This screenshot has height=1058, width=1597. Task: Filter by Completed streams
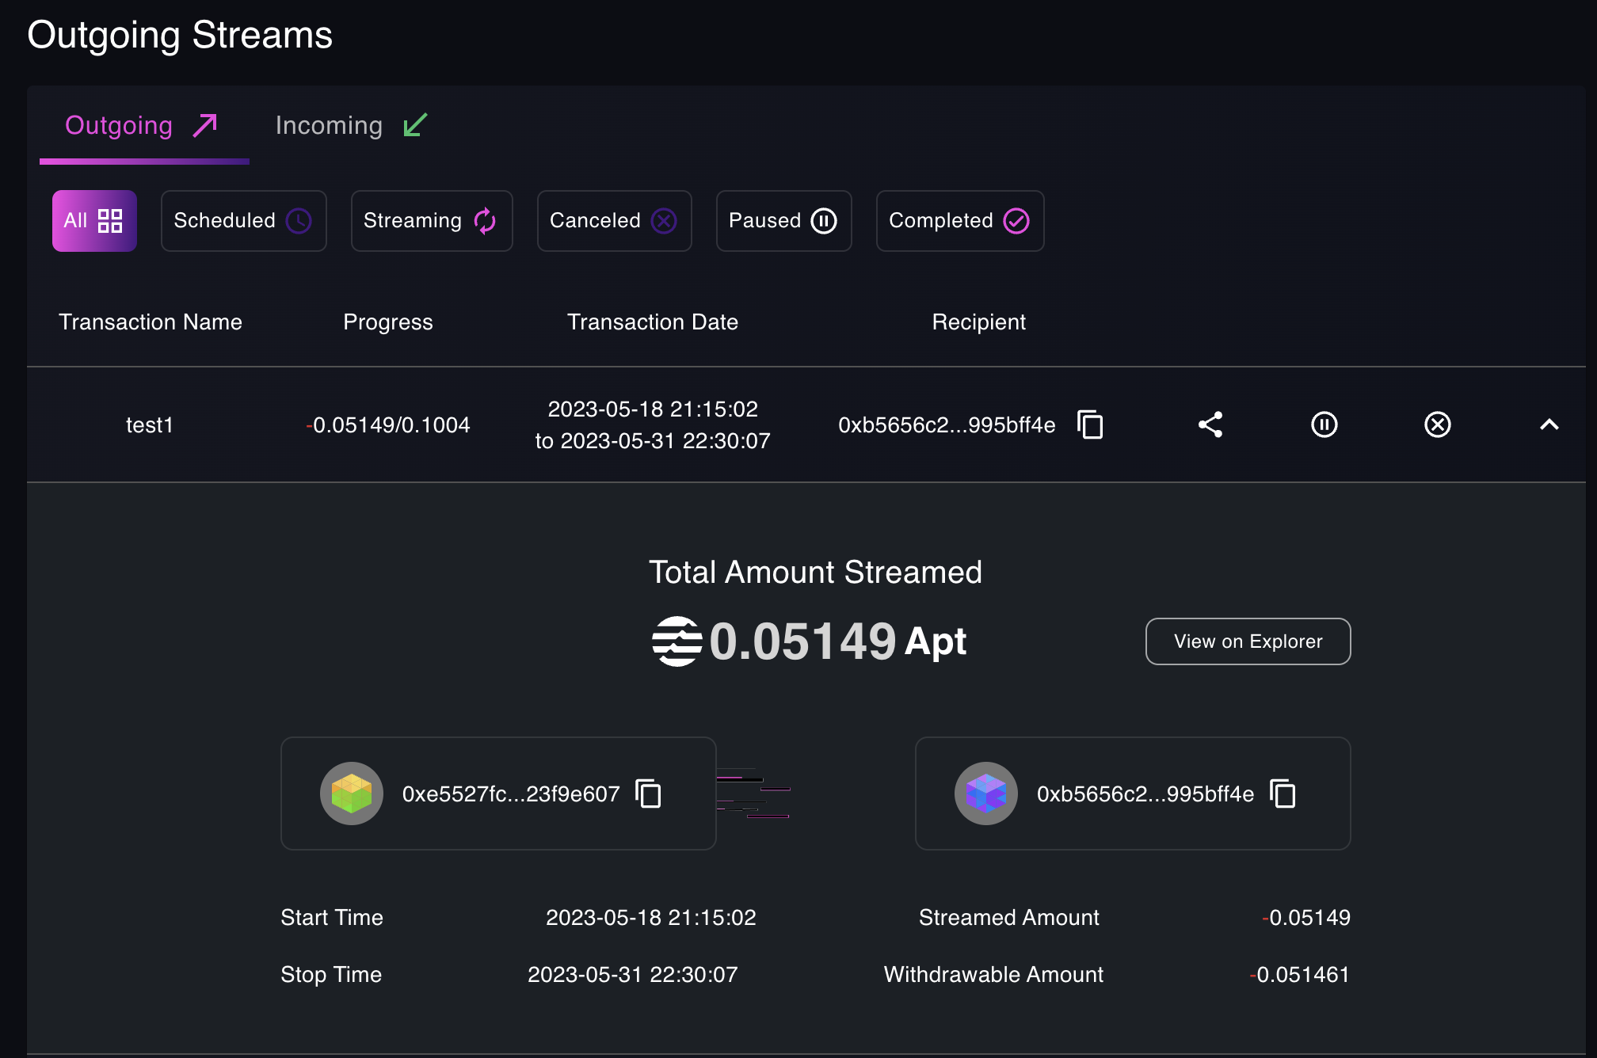959,221
